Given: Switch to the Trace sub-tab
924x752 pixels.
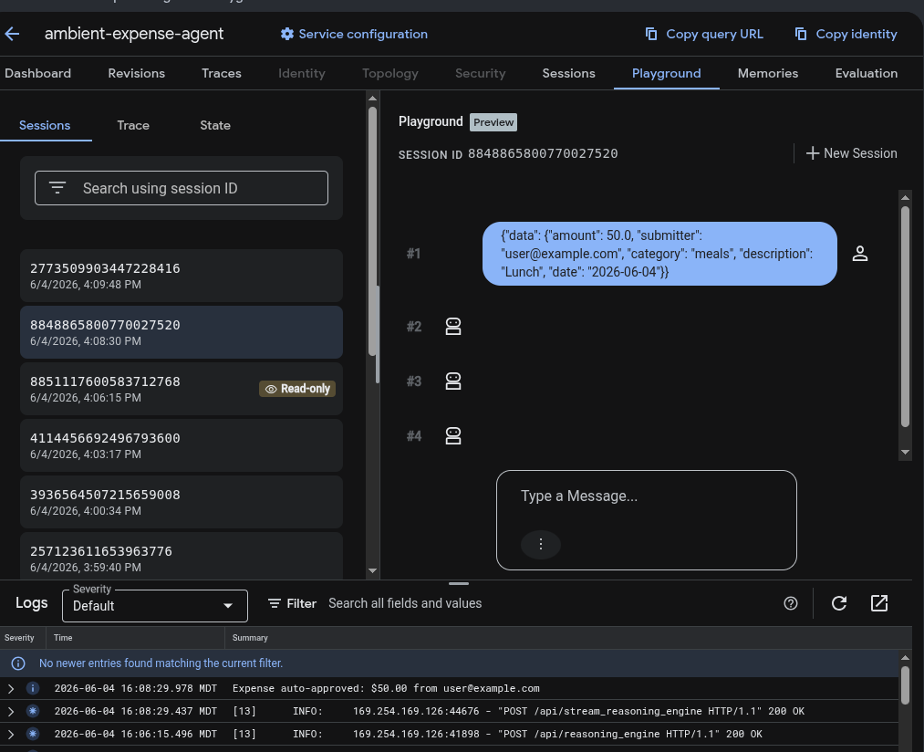Looking at the screenshot, I should pos(133,125).
